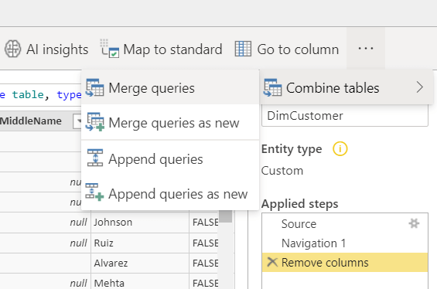This screenshot has width=437, height=289.
Task: Expand Combine tables chevron arrow
Action: click(x=420, y=87)
